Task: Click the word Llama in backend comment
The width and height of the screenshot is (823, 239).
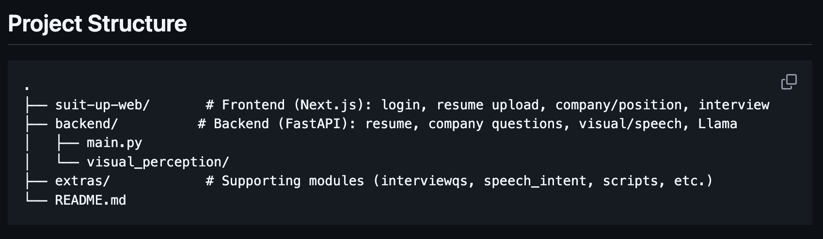Action: tap(717, 124)
